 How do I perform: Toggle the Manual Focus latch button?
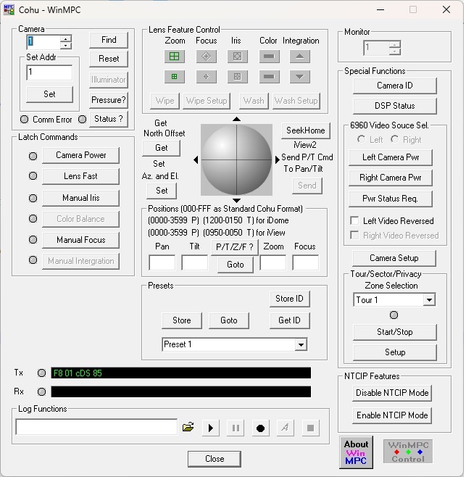[80, 240]
